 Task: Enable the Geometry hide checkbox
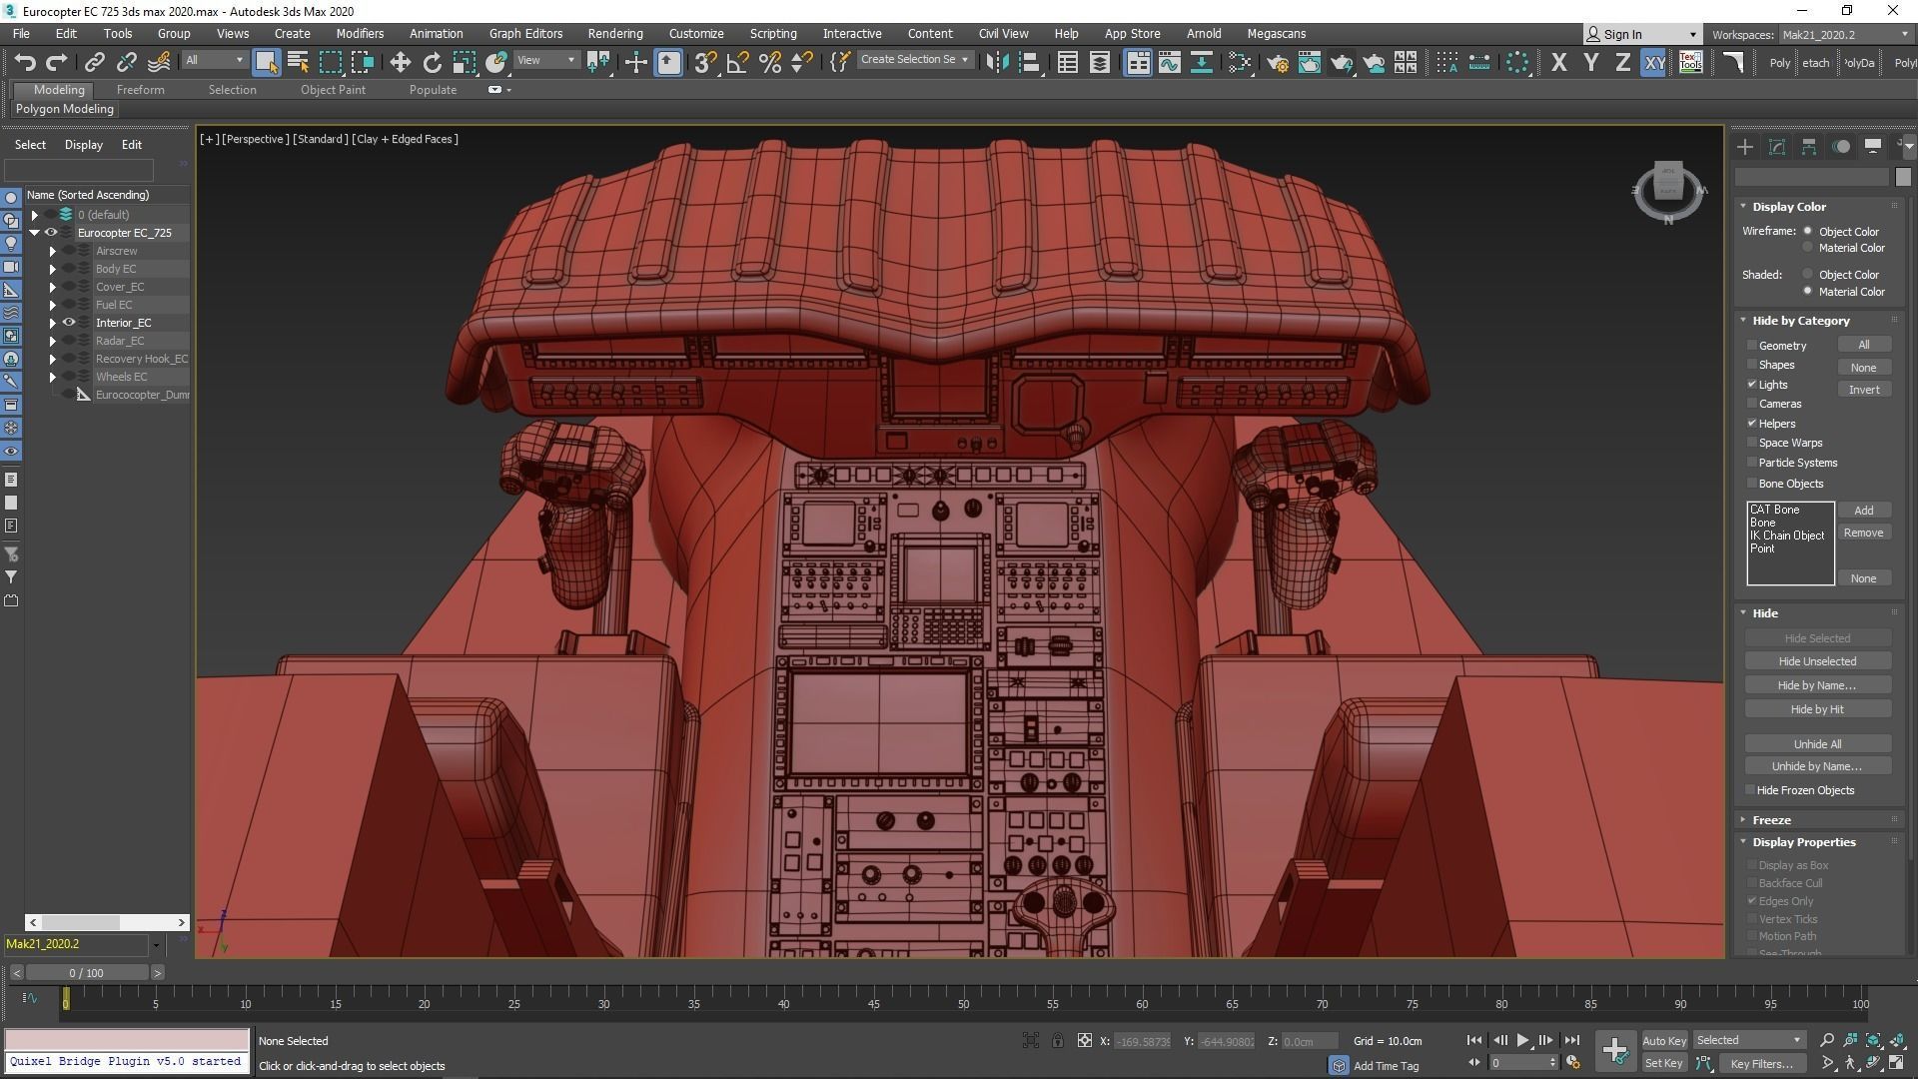pyautogui.click(x=1752, y=345)
